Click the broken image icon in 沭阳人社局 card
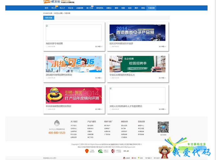 pos(111,88)
